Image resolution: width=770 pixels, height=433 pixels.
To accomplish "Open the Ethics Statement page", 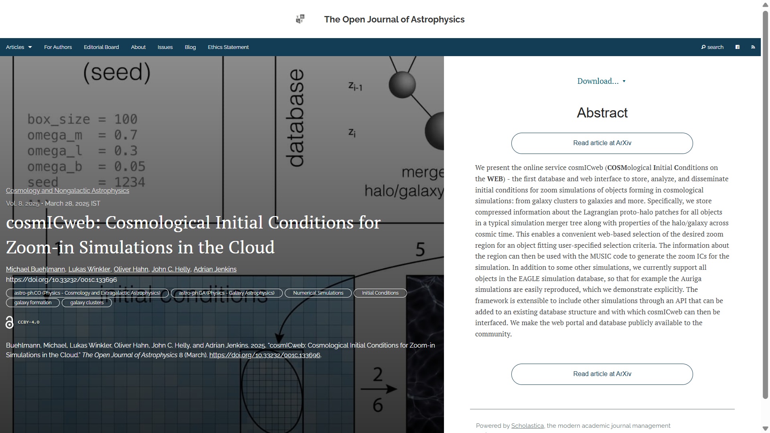I will click(228, 47).
